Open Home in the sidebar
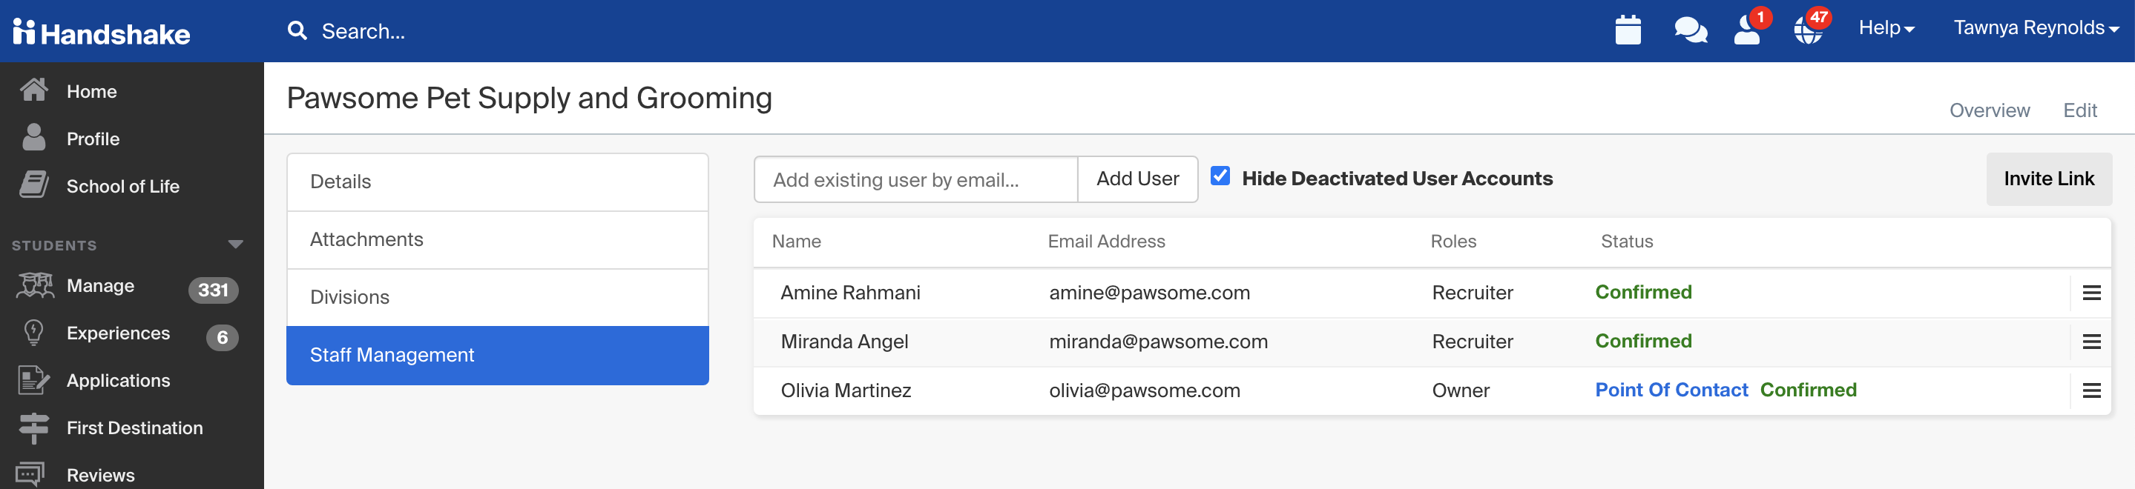Image resolution: width=2135 pixels, height=489 pixels. tap(91, 92)
